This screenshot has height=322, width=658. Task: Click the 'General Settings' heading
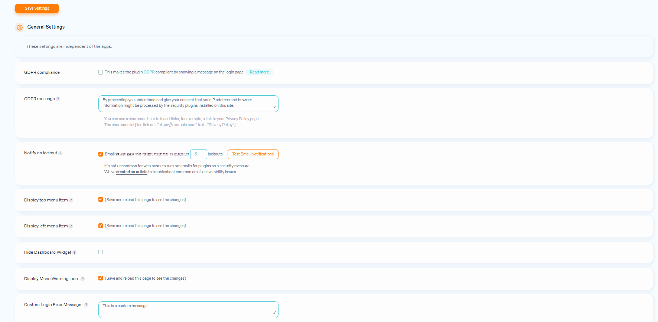click(46, 27)
